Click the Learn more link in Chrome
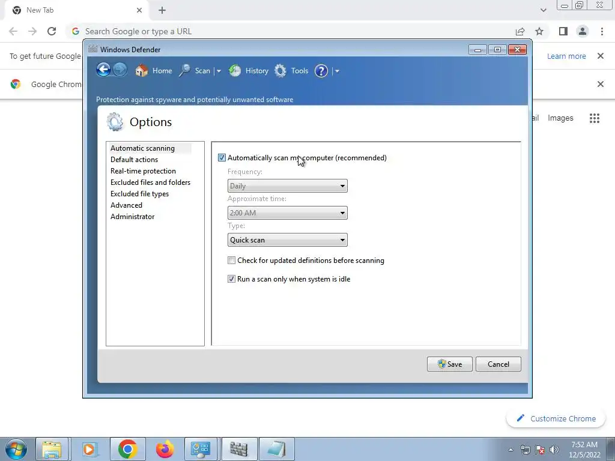 (x=566, y=56)
